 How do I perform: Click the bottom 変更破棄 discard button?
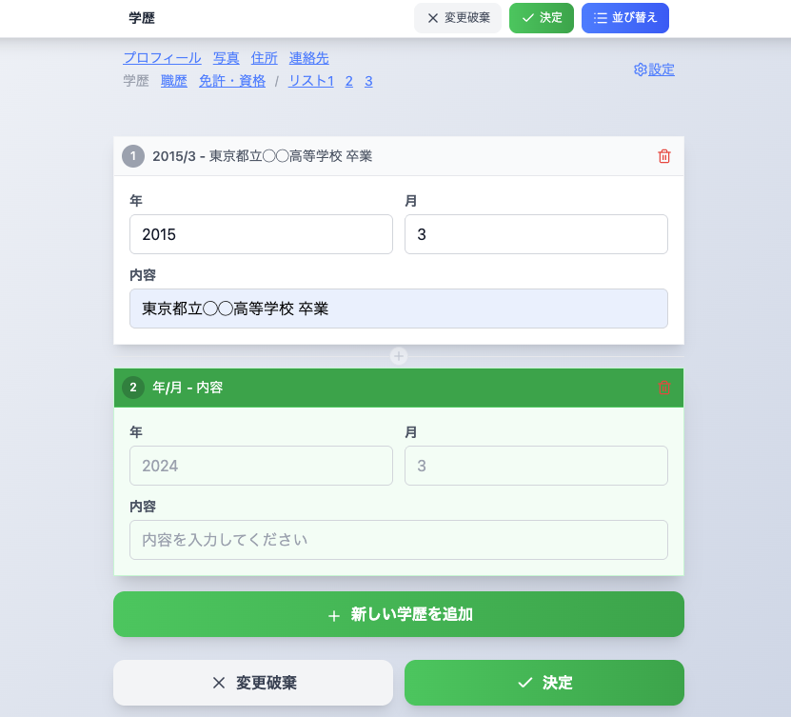point(252,683)
